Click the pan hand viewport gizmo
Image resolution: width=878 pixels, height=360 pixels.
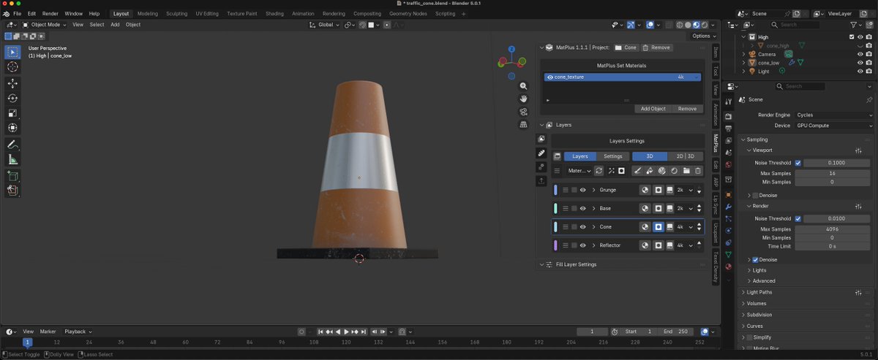coord(524,99)
